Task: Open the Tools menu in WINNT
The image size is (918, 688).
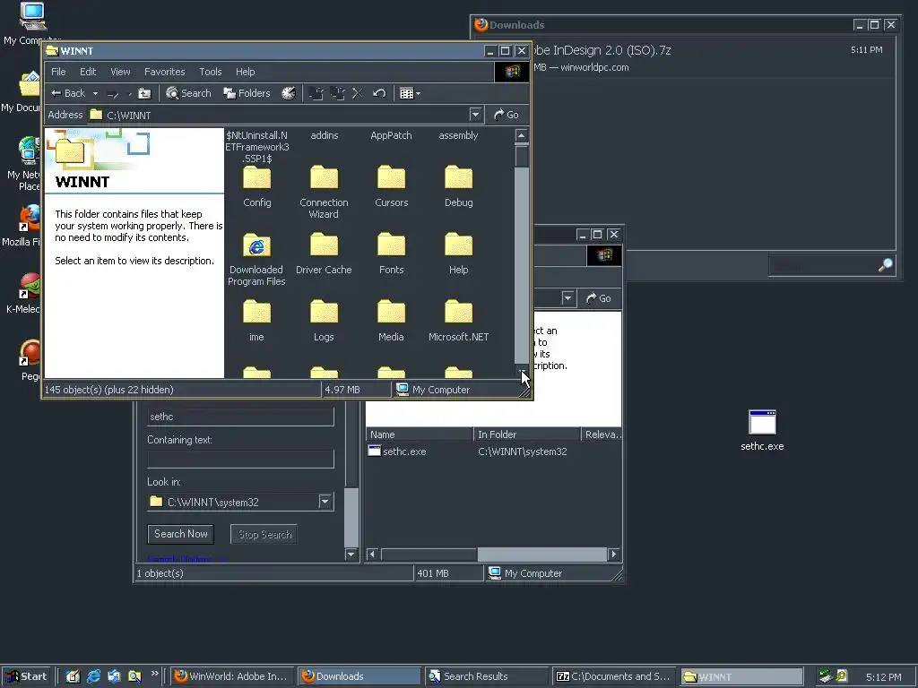Action: (x=210, y=72)
